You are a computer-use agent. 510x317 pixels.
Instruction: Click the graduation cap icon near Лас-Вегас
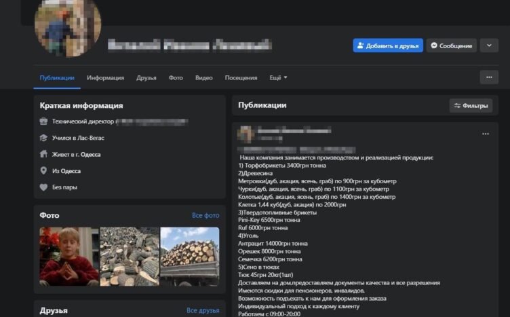click(x=44, y=138)
